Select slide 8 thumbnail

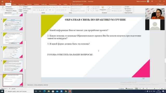13,52
